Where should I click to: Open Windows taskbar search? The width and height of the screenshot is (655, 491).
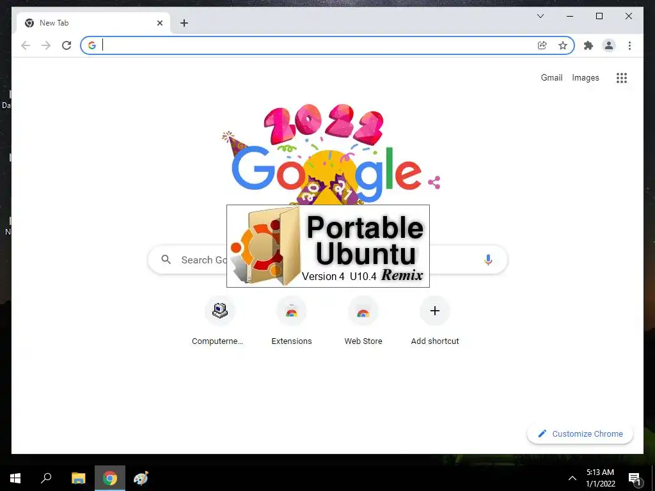(46, 478)
